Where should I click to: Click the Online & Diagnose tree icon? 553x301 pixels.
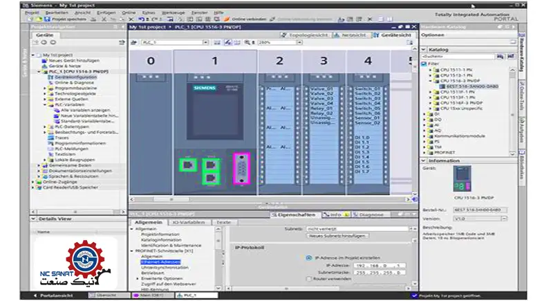click(x=50, y=82)
